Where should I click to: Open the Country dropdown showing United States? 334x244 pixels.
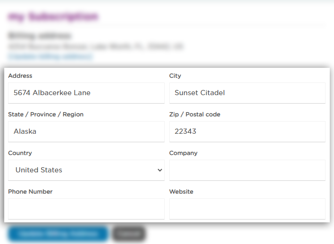pos(86,171)
